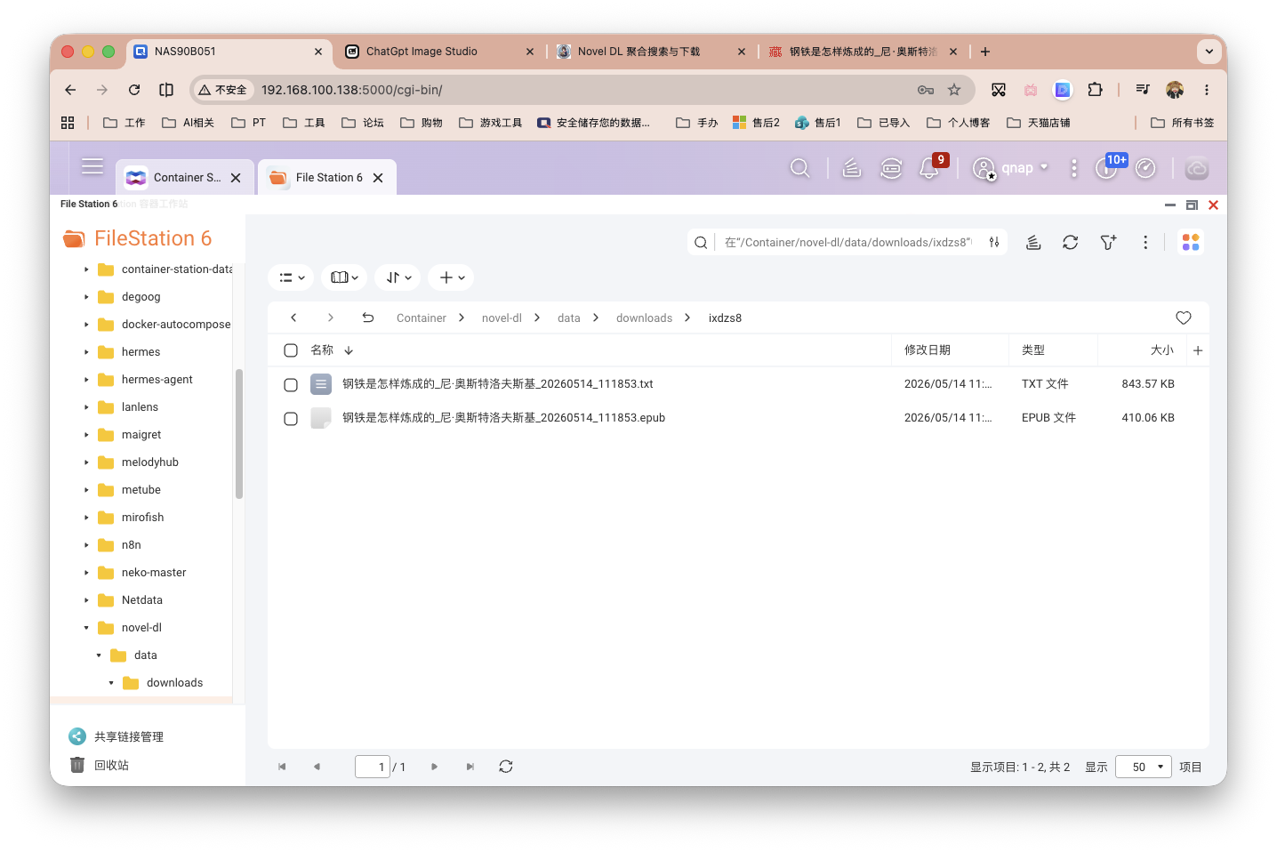Image resolution: width=1277 pixels, height=852 pixels.
Task: Open the smart file filter icon
Action: (x=1108, y=242)
